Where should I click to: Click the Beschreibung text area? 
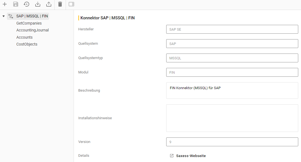[232, 90]
